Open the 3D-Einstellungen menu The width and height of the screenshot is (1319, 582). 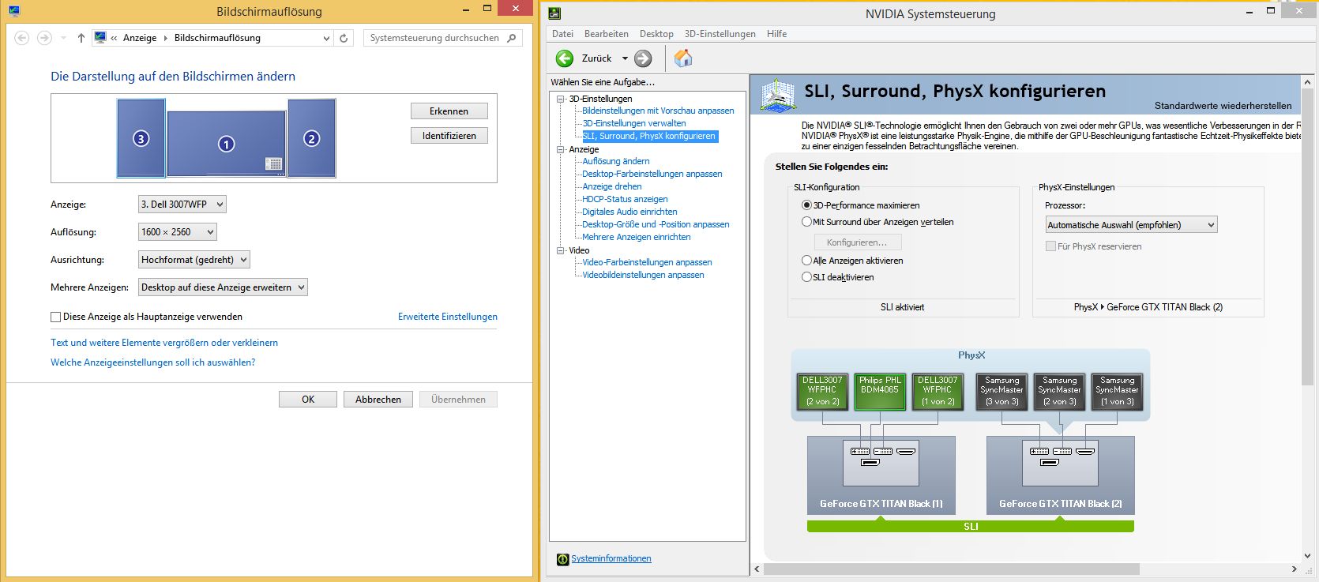(720, 34)
